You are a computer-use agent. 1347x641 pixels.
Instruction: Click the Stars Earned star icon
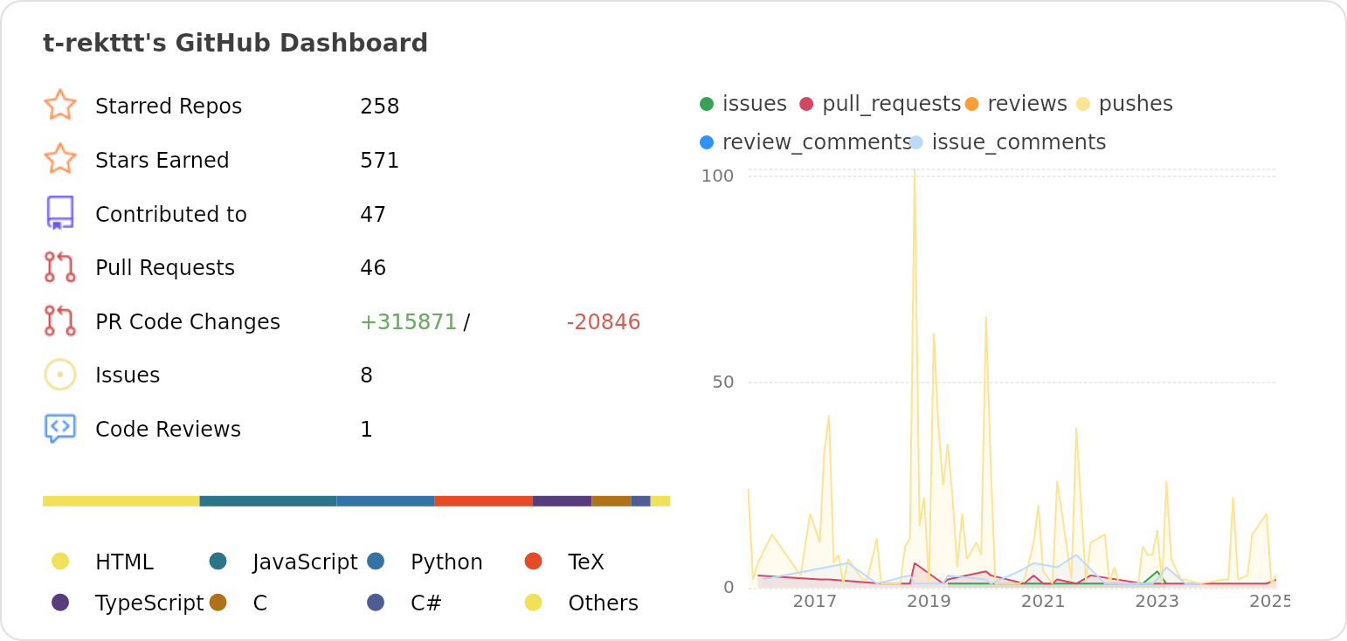[x=60, y=160]
